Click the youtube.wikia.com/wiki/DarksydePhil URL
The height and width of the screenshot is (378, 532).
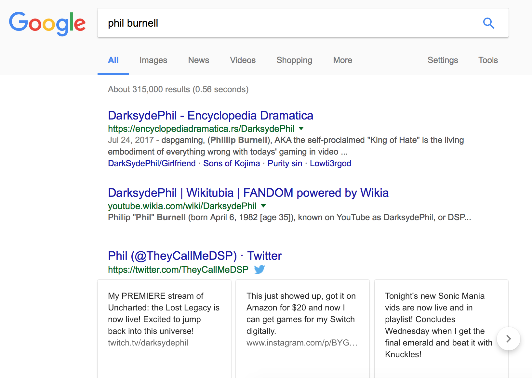point(182,206)
